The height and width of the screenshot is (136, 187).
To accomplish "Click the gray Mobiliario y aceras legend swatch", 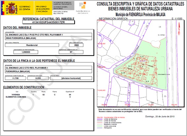I will [100, 124].
